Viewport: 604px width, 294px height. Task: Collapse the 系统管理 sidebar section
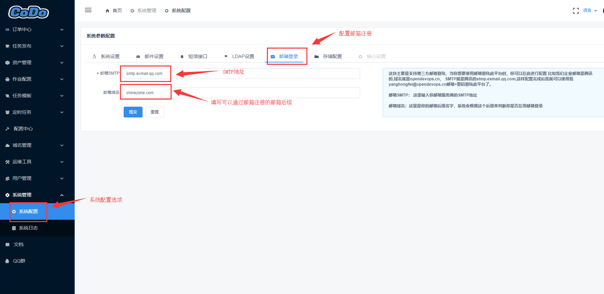37,195
